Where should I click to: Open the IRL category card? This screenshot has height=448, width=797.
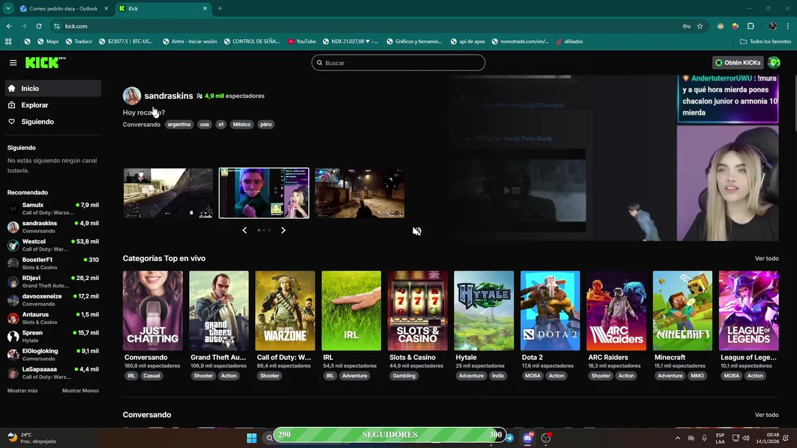(351, 310)
